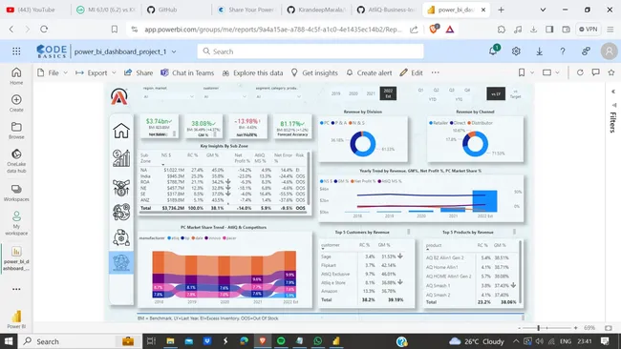The width and height of the screenshot is (621, 349).
Task: Click Explore this data
Action: (x=252, y=72)
